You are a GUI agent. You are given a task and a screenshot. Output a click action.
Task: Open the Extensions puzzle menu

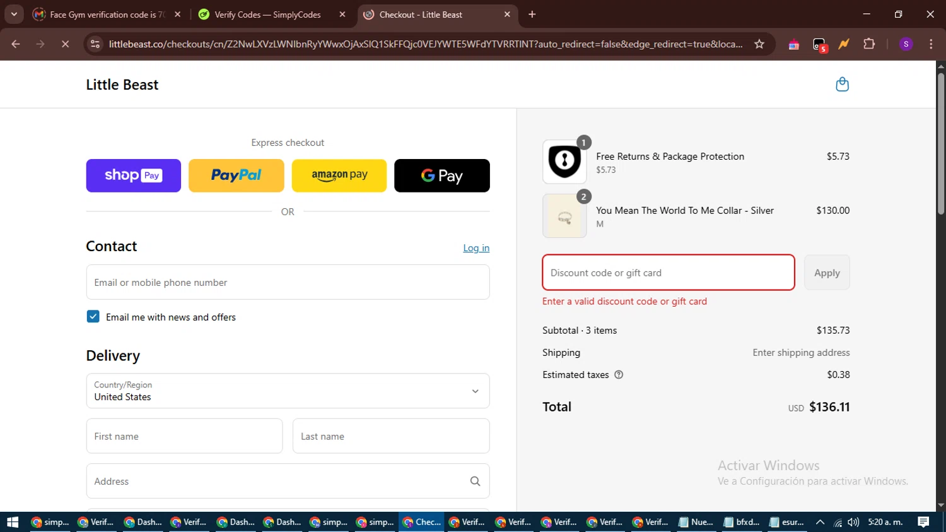click(x=869, y=44)
